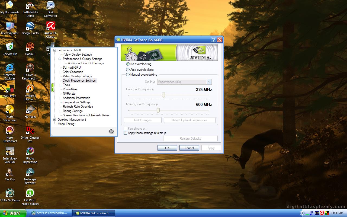Select the Menu Editing entry
The width and height of the screenshot is (347, 217).
click(66, 124)
